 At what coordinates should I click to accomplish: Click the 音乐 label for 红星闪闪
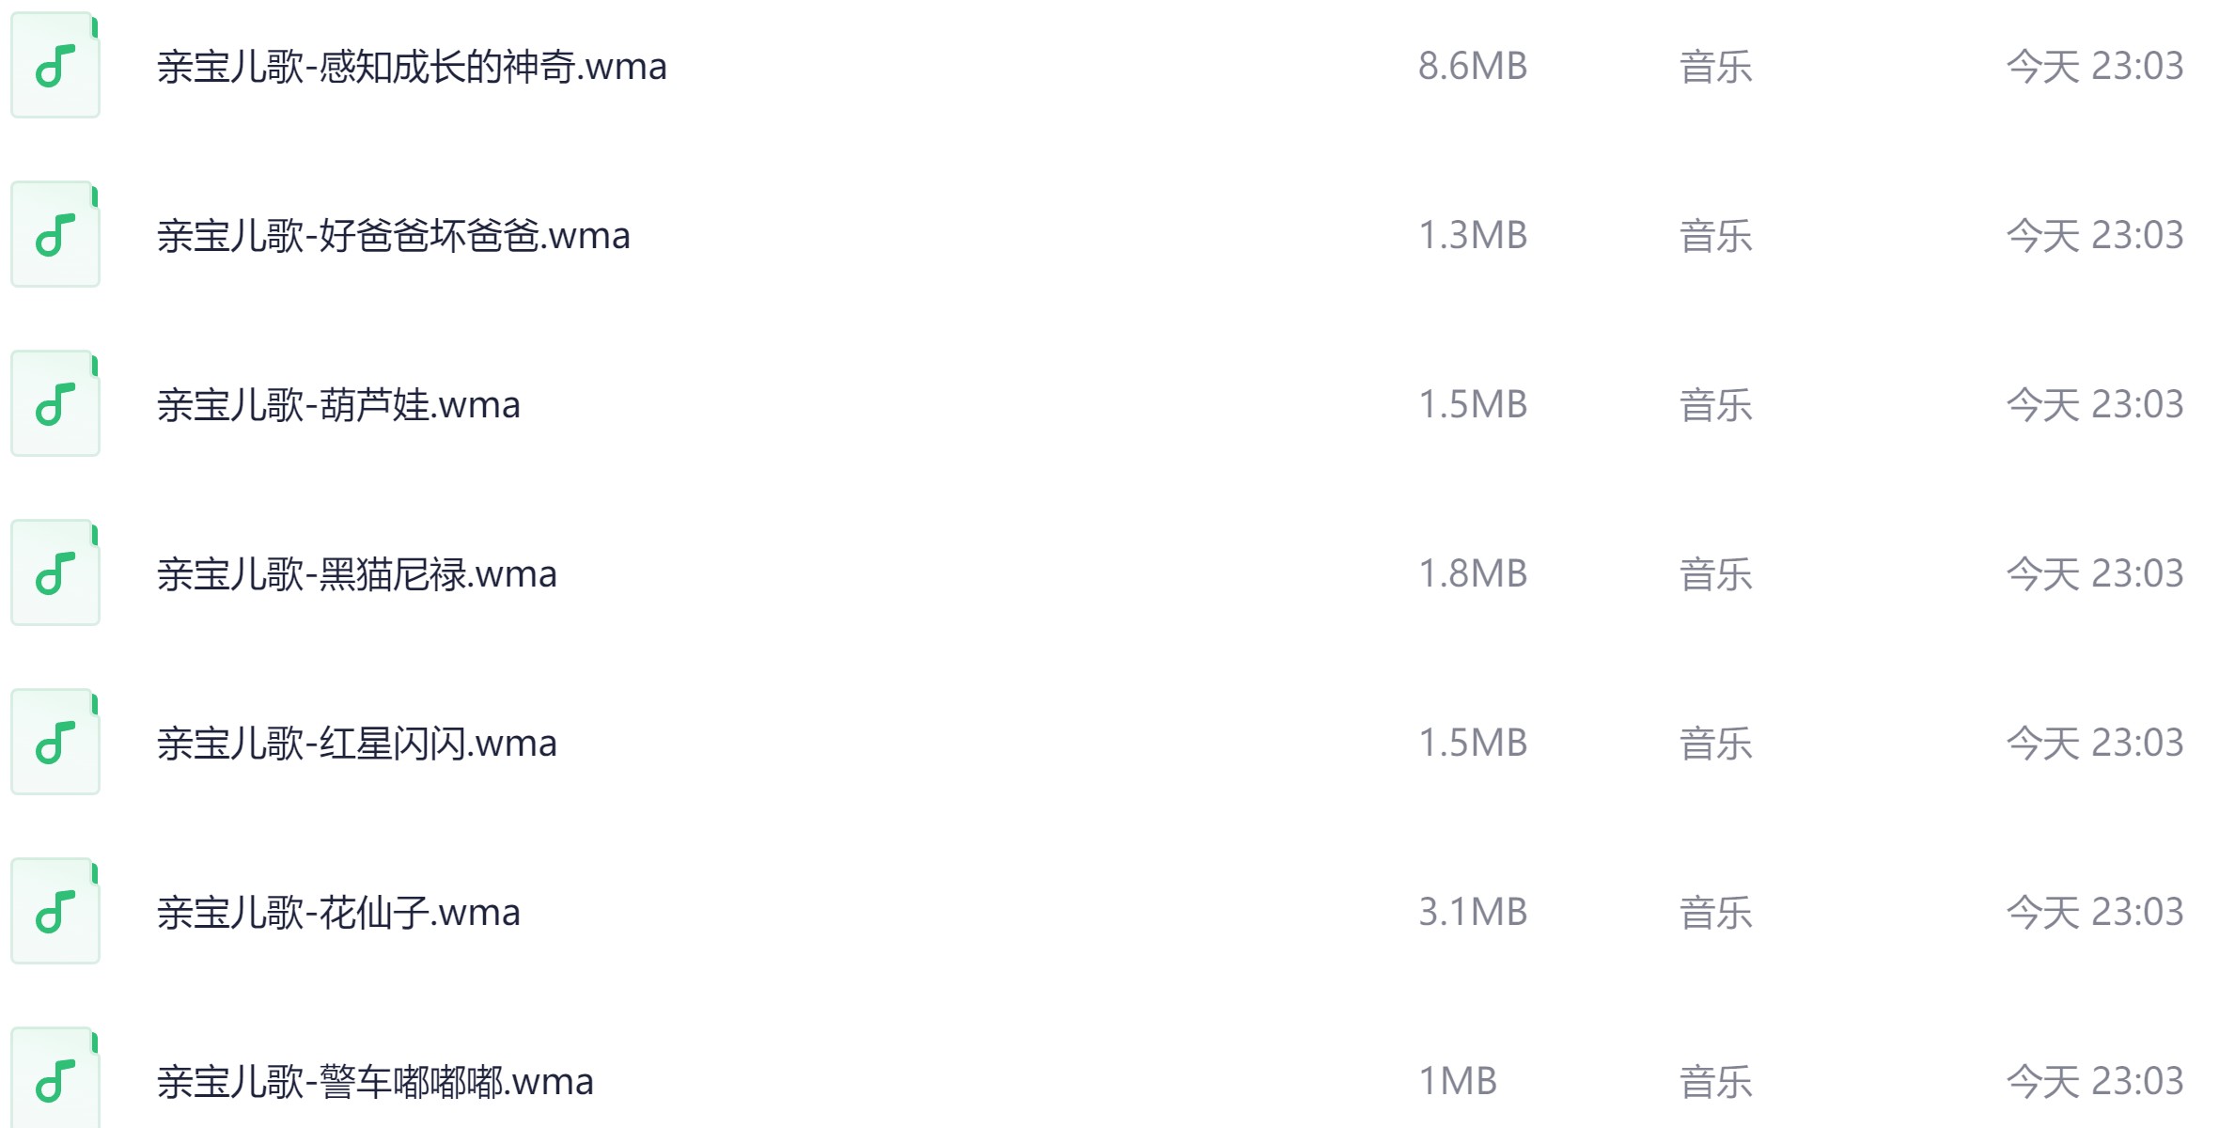pyautogui.click(x=1714, y=741)
